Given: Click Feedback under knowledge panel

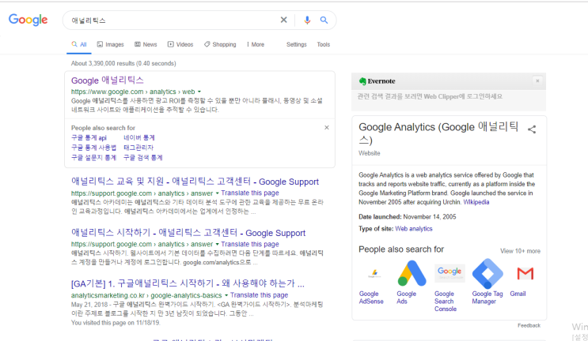Looking at the screenshot, I should pos(529,326).
